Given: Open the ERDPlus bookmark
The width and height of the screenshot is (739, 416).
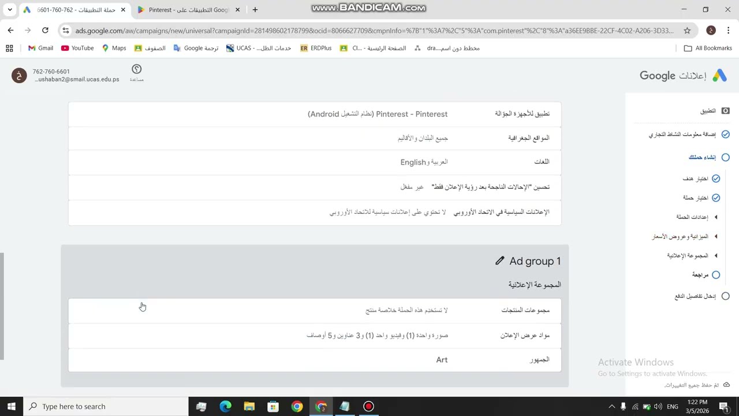Looking at the screenshot, I should (x=316, y=49).
